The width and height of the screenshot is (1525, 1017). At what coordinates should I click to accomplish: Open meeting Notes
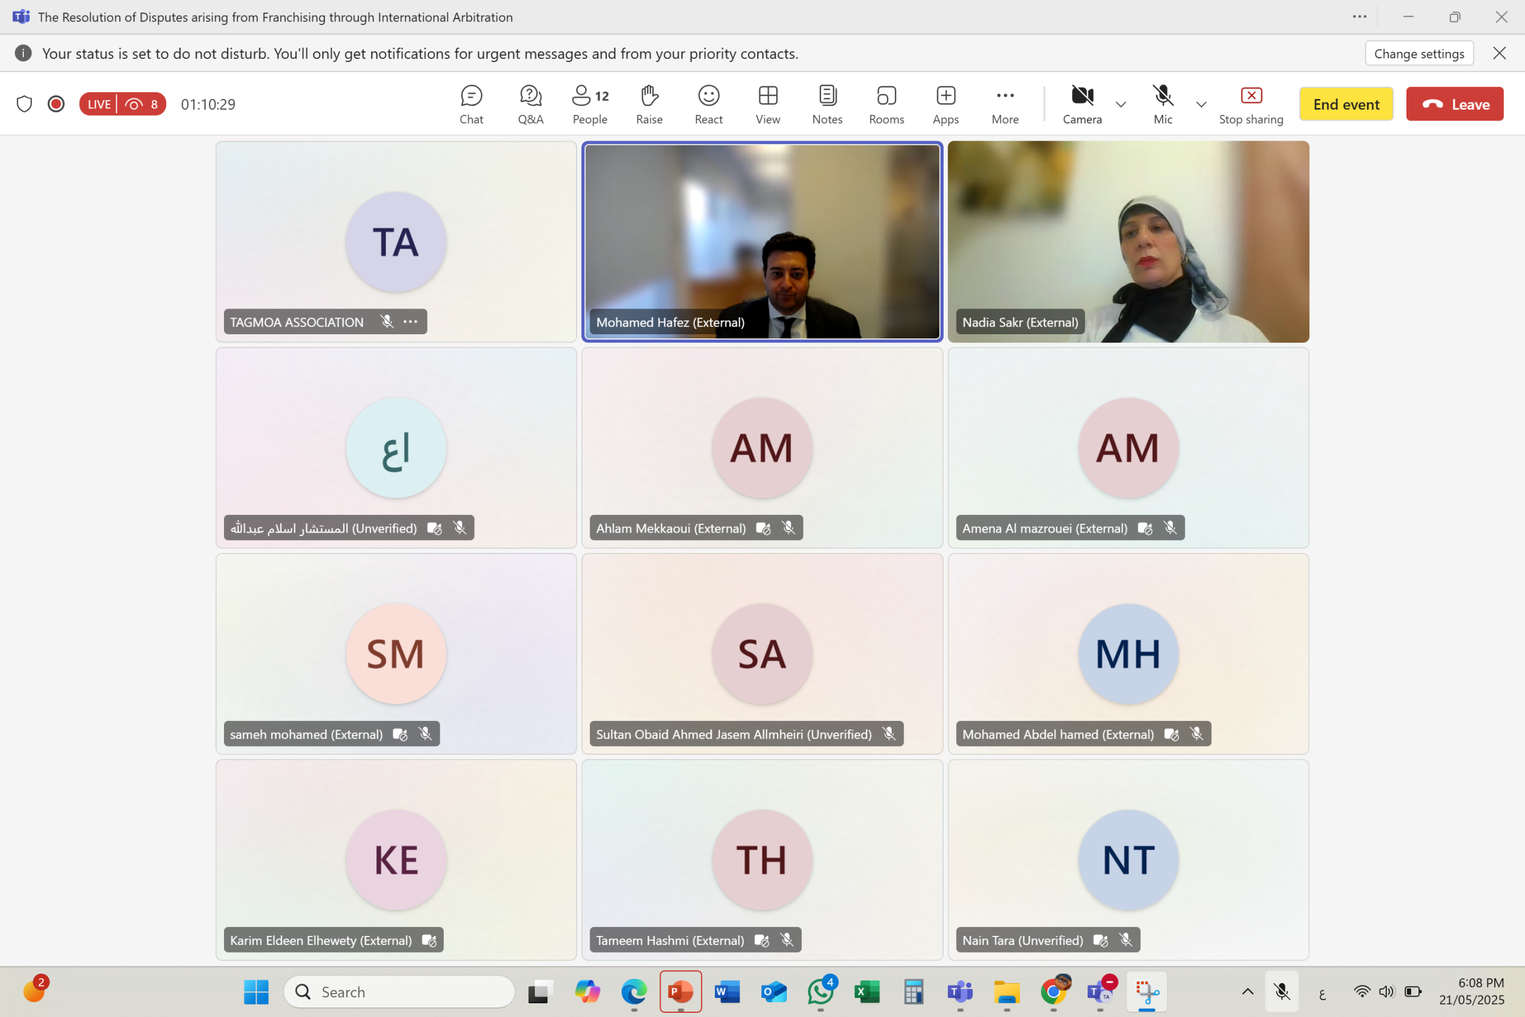(x=827, y=104)
